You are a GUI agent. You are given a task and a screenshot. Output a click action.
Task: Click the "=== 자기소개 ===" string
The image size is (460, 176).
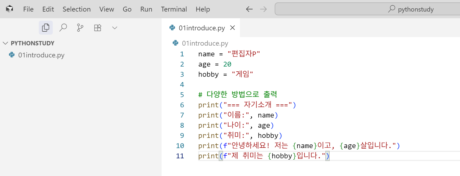click(257, 105)
